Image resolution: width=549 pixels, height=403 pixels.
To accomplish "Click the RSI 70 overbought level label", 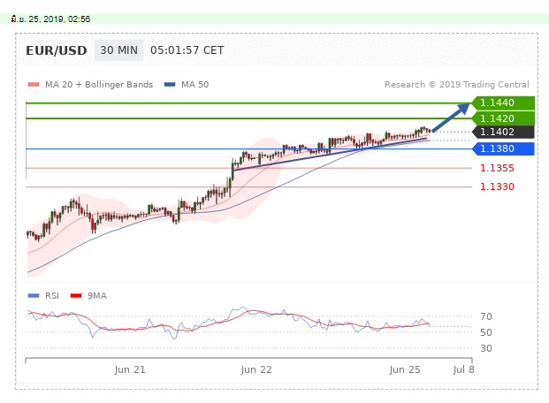I will 486,316.
